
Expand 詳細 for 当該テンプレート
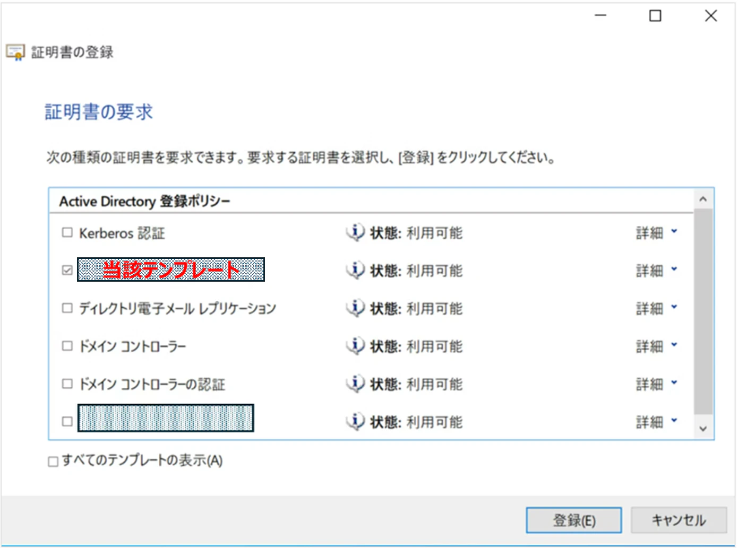(657, 271)
